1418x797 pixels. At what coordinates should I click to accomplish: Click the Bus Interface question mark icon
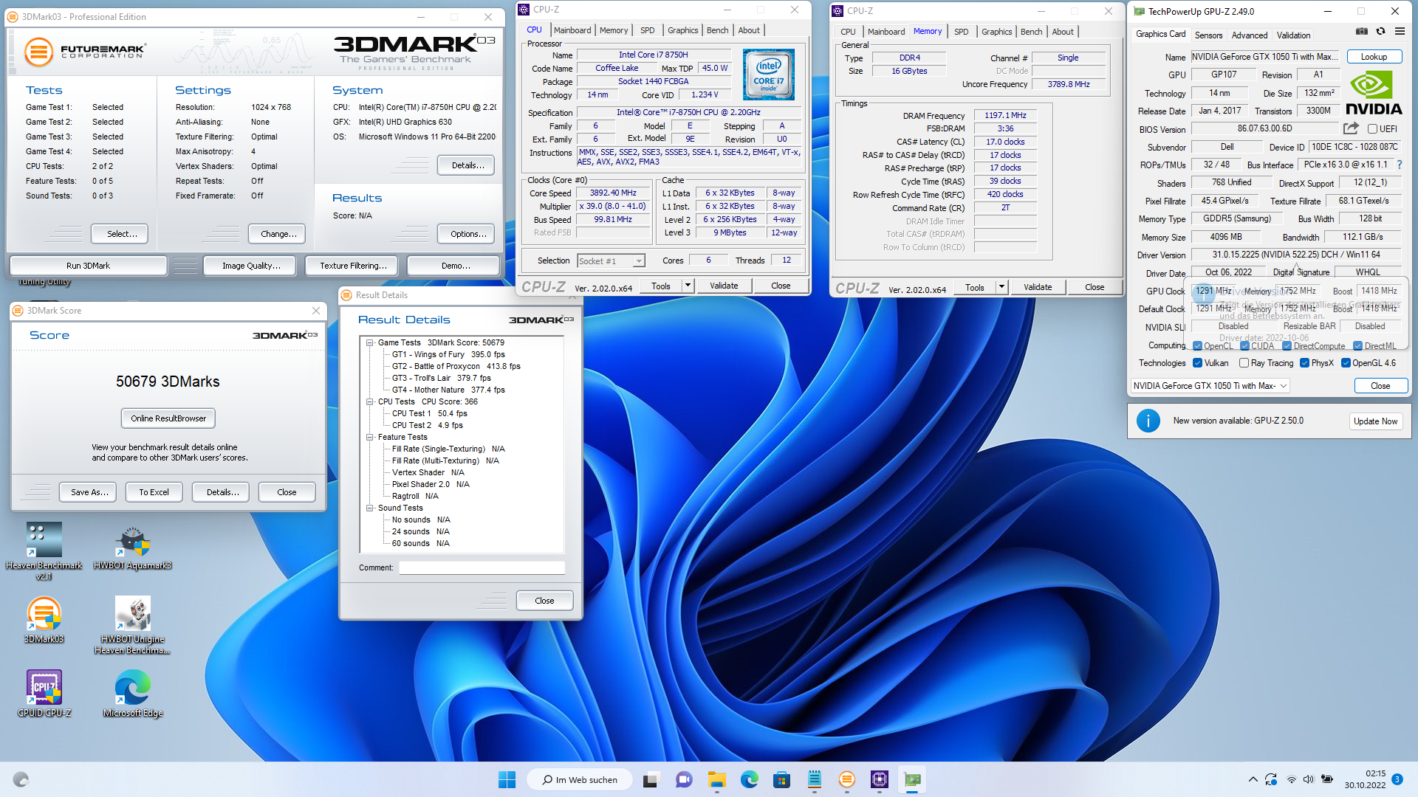pos(1400,165)
